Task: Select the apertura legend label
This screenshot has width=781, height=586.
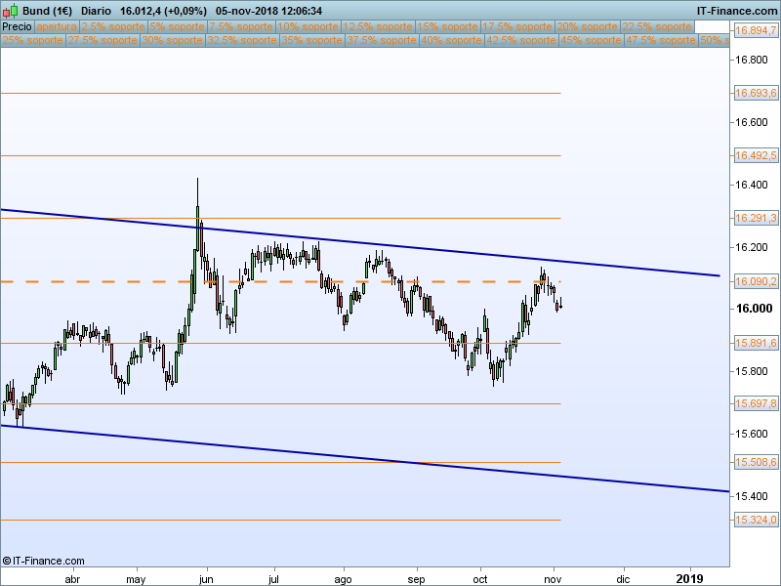Action: 57,27
